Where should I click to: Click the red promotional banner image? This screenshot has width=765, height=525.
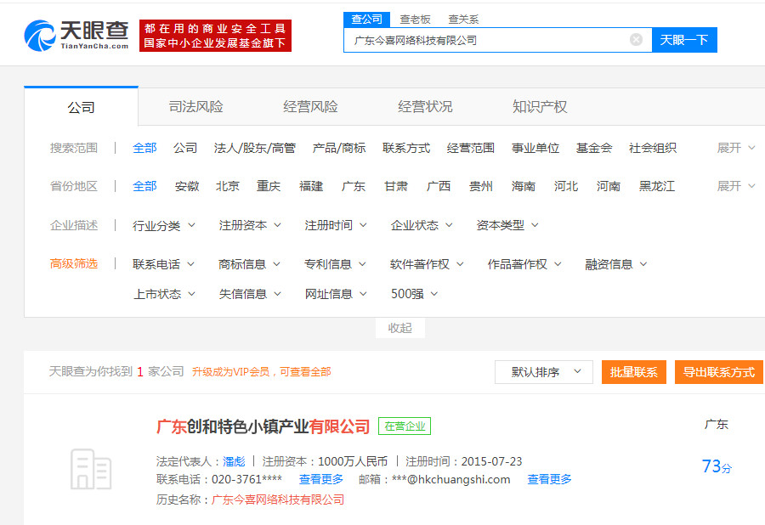click(215, 36)
